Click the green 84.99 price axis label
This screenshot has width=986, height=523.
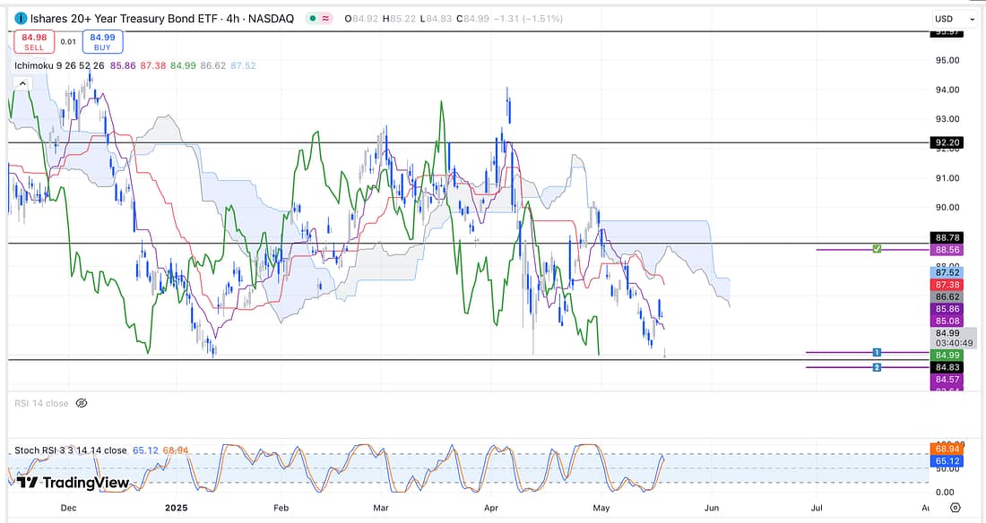(947, 355)
